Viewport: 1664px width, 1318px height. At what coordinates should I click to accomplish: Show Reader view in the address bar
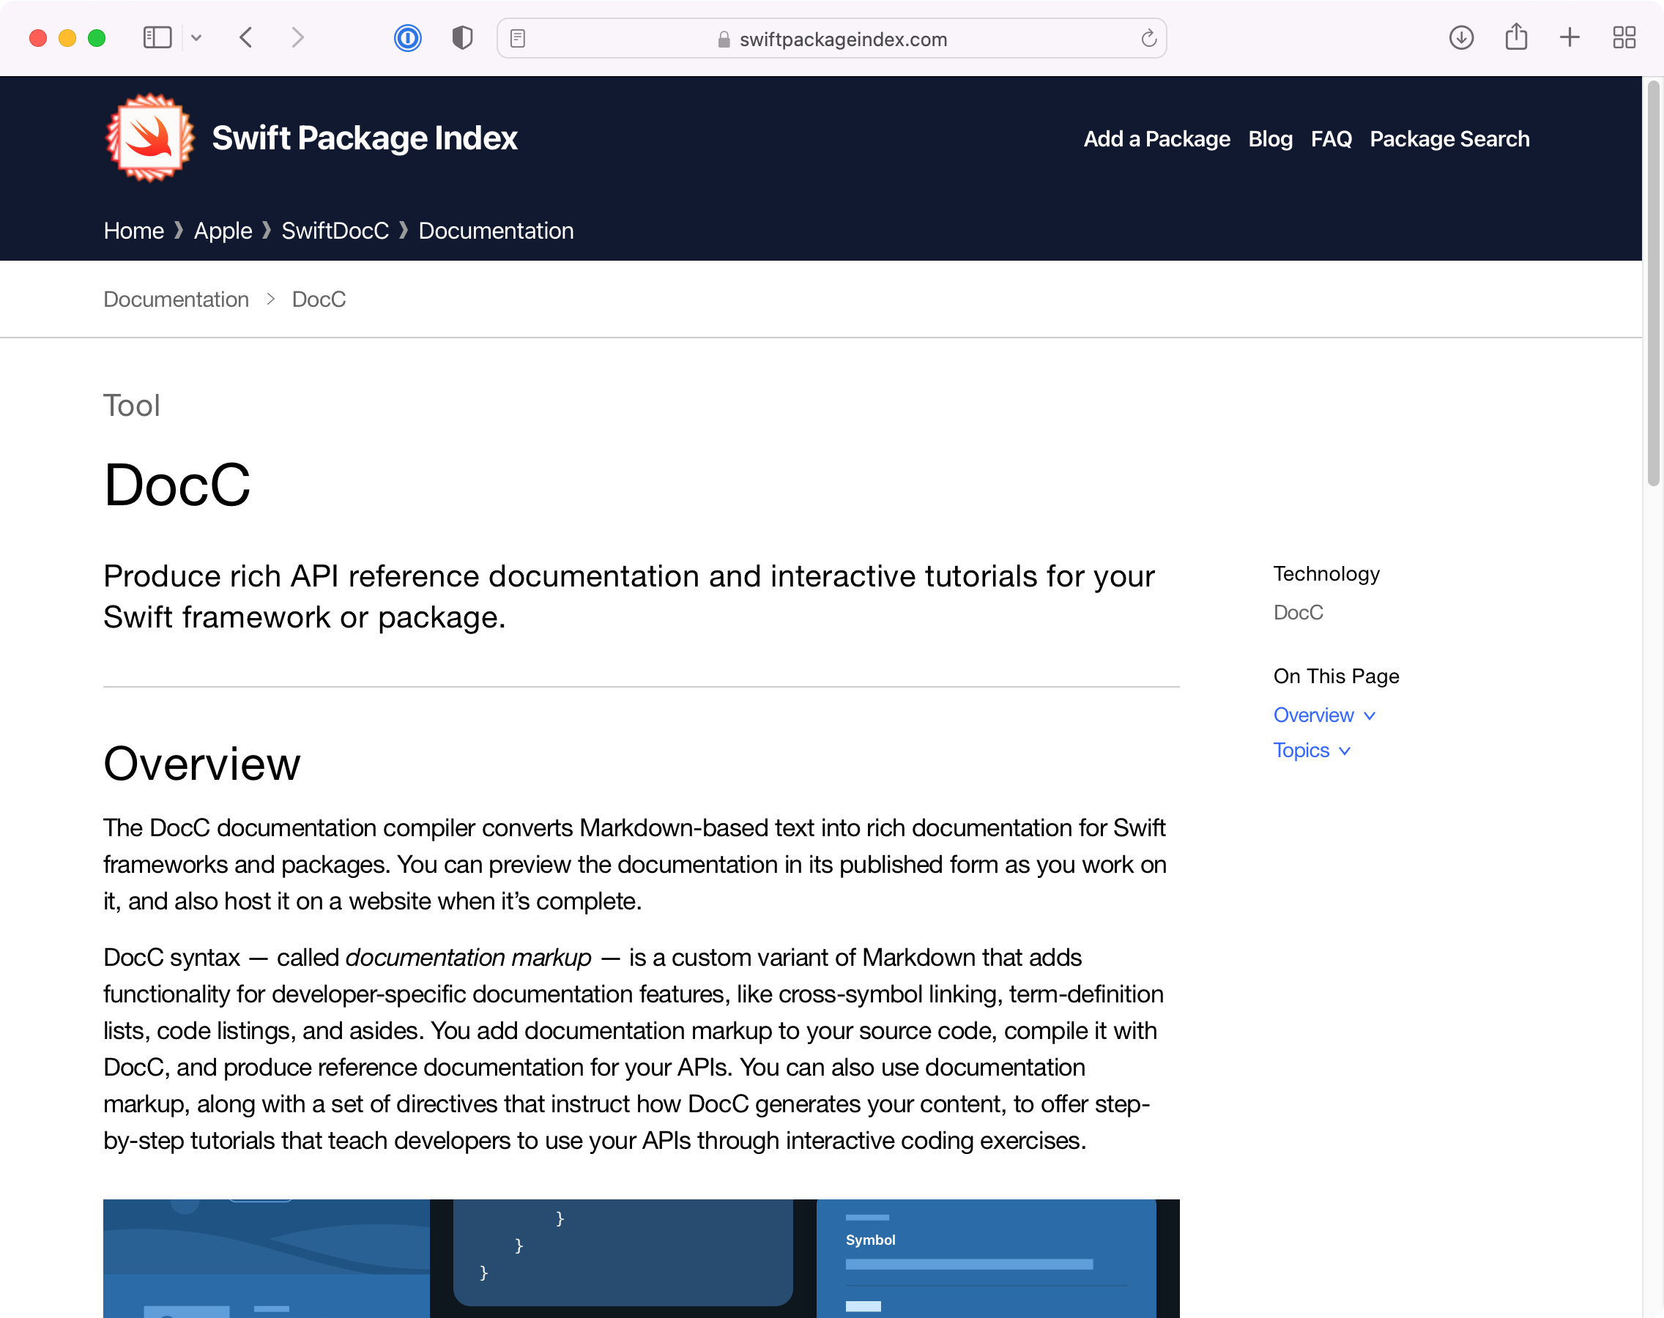coord(518,39)
